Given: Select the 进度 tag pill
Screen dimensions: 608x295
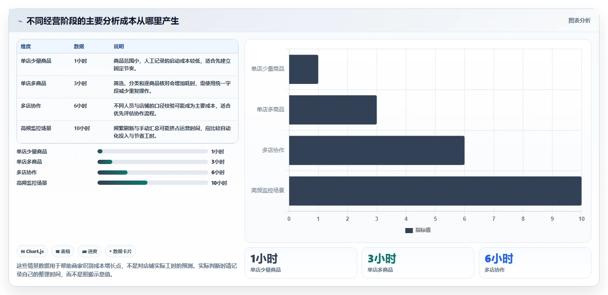Looking at the screenshot, I should click(89, 251).
